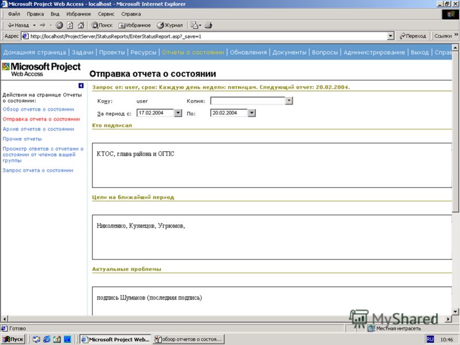Open the Справка menu
The height and width of the screenshot is (345, 460).
pos(131,14)
